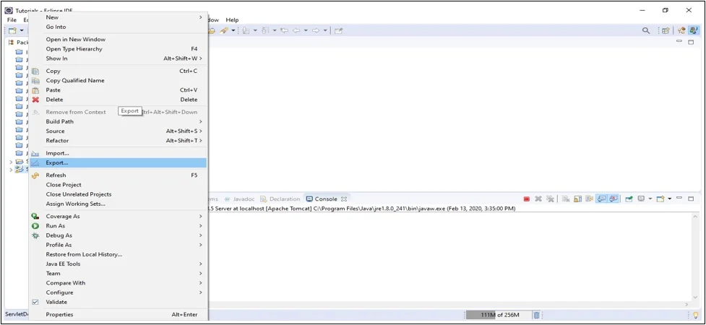This screenshot has height=325, width=706.
Task: Choose Copy from the context menu
Action: pos(117,71)
